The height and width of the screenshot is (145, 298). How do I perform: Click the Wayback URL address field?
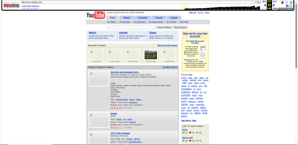tap(138, 2)
